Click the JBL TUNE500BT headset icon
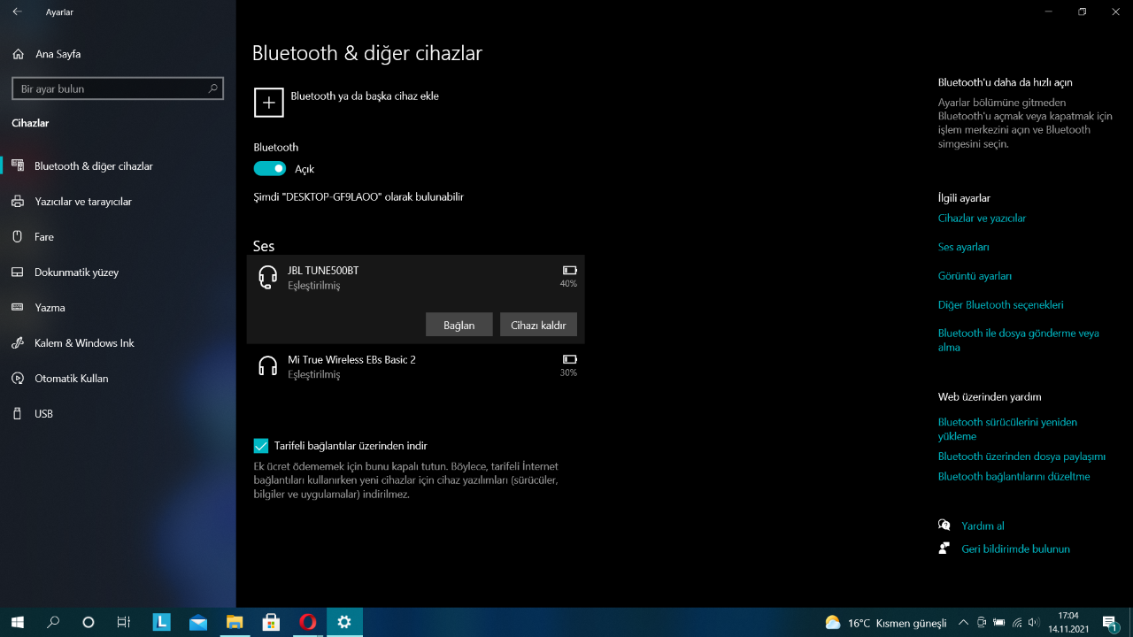The height and width of the screenshot is (637, 1133). tap(267, 278)
